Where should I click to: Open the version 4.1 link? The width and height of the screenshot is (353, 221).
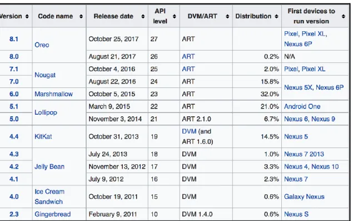(14, 179)
